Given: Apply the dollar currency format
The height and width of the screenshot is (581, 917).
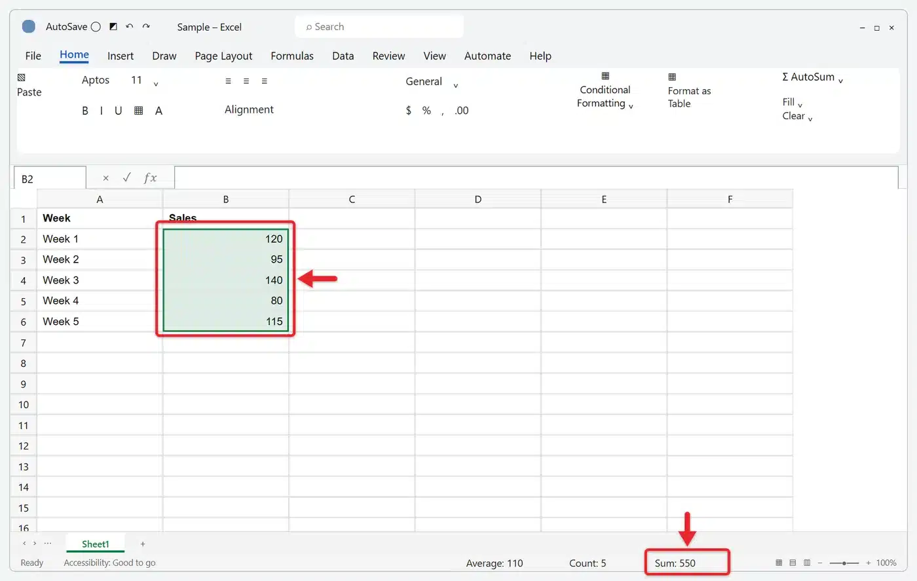Looking at the screenshot, I should click(x=409, y=110).
